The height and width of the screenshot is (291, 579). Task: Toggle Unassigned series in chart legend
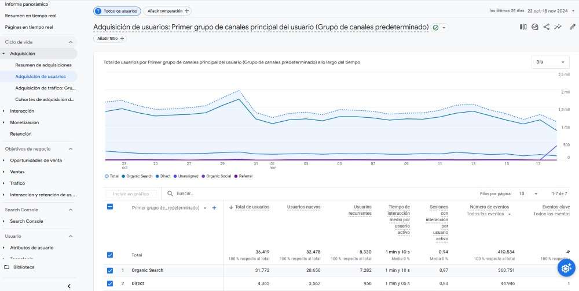(x=186, y=176)
